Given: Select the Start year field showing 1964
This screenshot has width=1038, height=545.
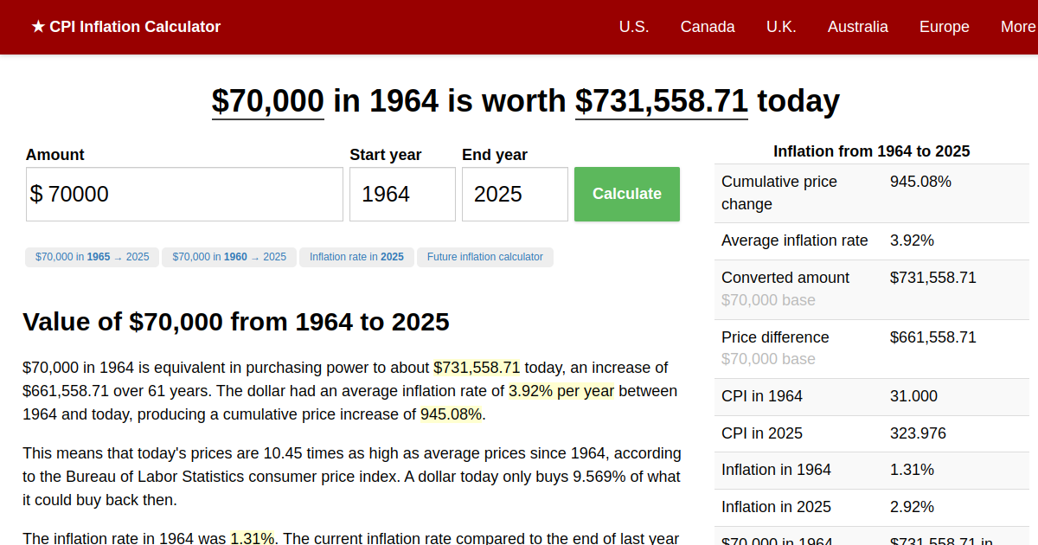Looking at the screenshot, I should (x=402, y=194).
